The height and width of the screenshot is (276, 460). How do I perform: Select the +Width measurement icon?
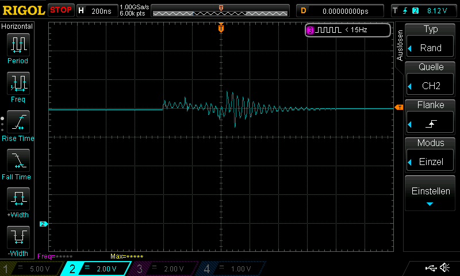pos(18,198)
